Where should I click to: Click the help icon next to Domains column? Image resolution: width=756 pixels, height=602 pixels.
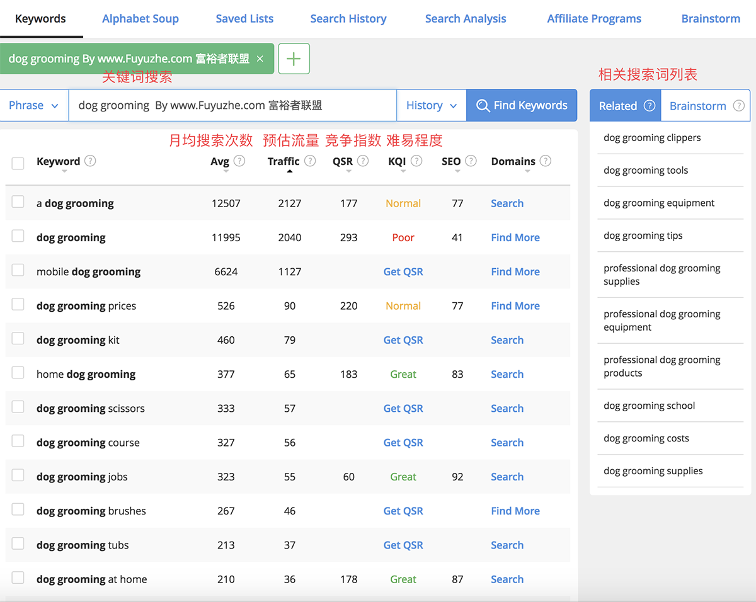click(546, 161)
